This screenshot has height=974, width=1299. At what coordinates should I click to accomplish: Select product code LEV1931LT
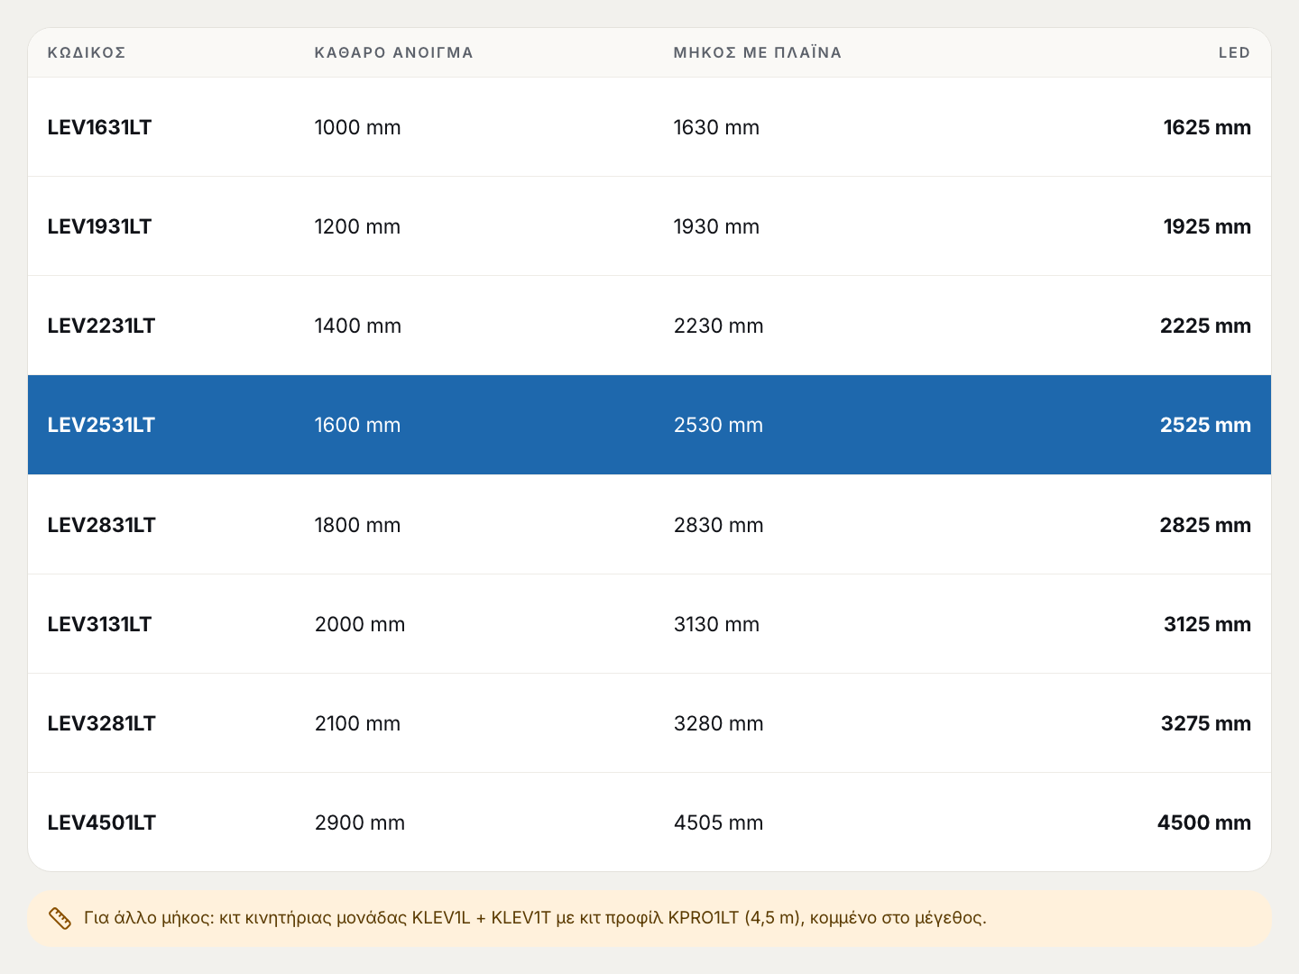99,226
